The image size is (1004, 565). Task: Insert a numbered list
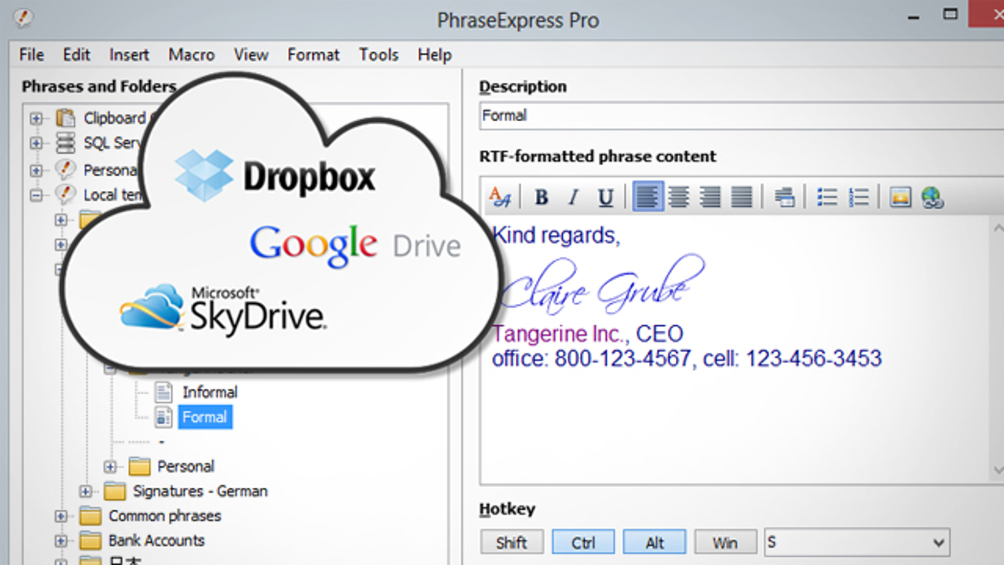tap(858, 197)
